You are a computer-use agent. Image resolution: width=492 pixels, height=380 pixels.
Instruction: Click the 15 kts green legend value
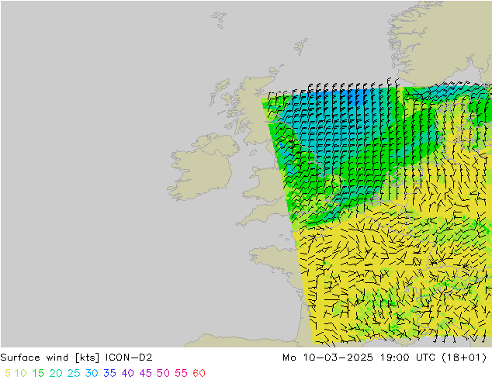tap(38, 373)
